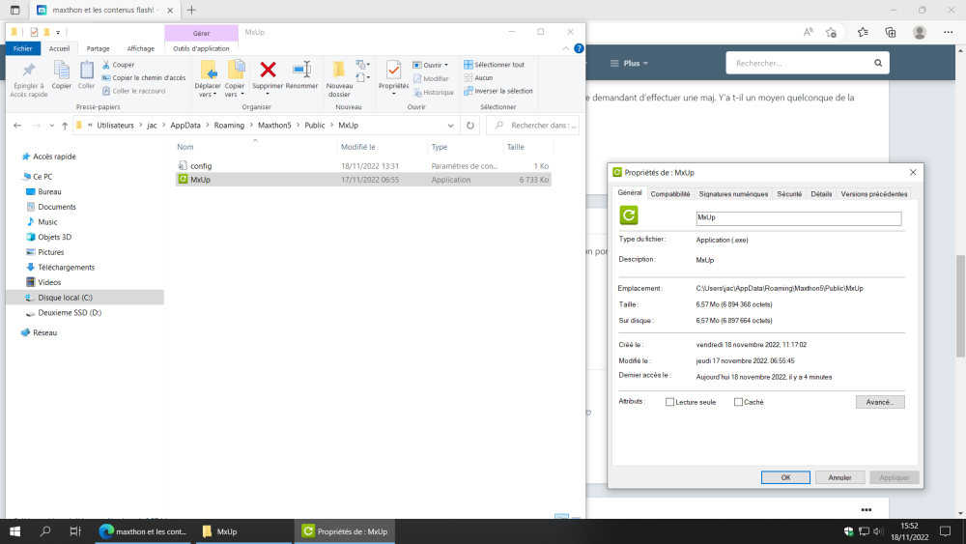Select Disque local (C:) in navigation pane
The image size is (966, 544).
click(x=66, y=298)
